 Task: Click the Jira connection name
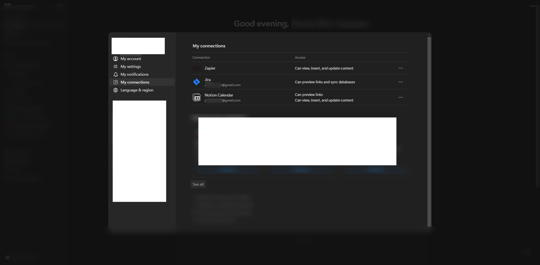coord(208,80)
